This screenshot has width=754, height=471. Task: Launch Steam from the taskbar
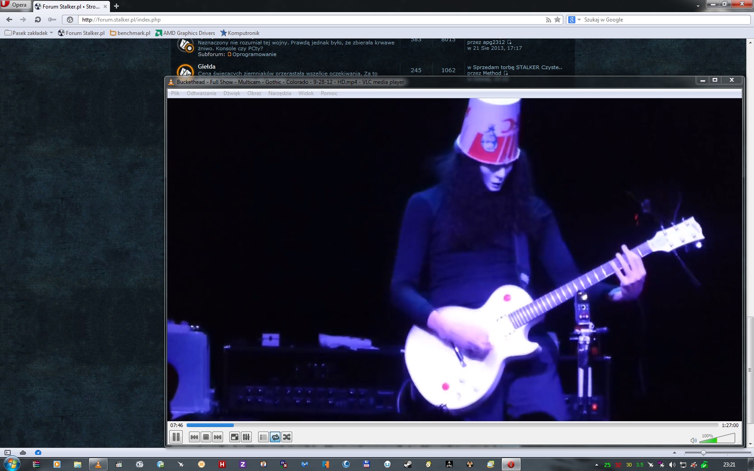click(x=408, y=464)
